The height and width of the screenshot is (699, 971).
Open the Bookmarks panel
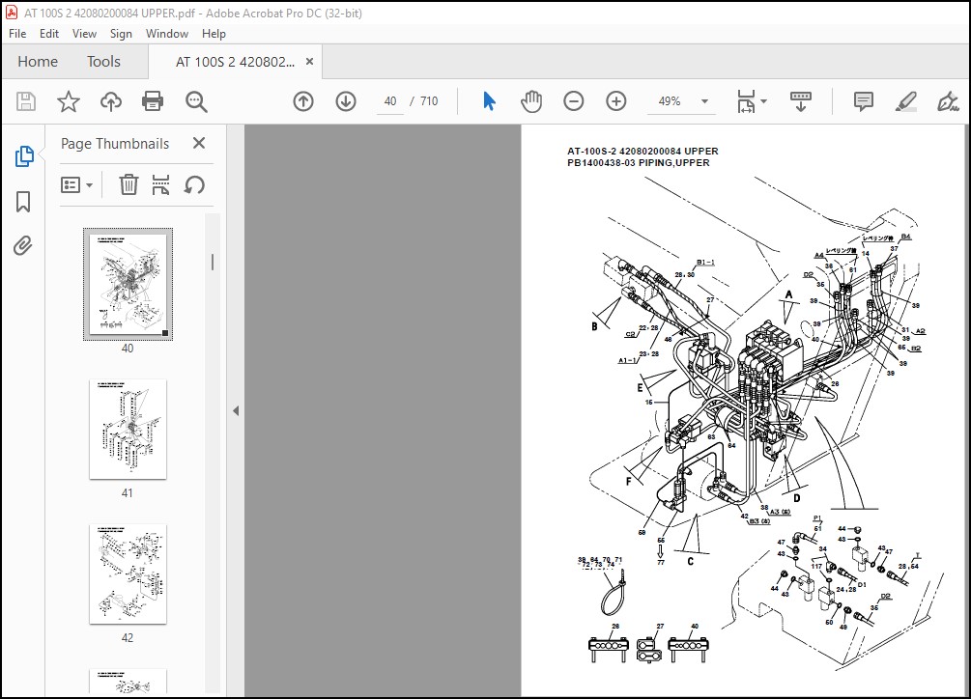coord(23,202)
